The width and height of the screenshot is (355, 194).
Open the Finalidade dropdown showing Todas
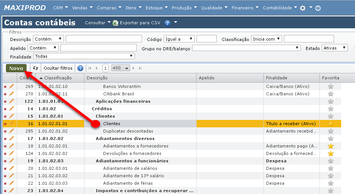pos(84,56)
